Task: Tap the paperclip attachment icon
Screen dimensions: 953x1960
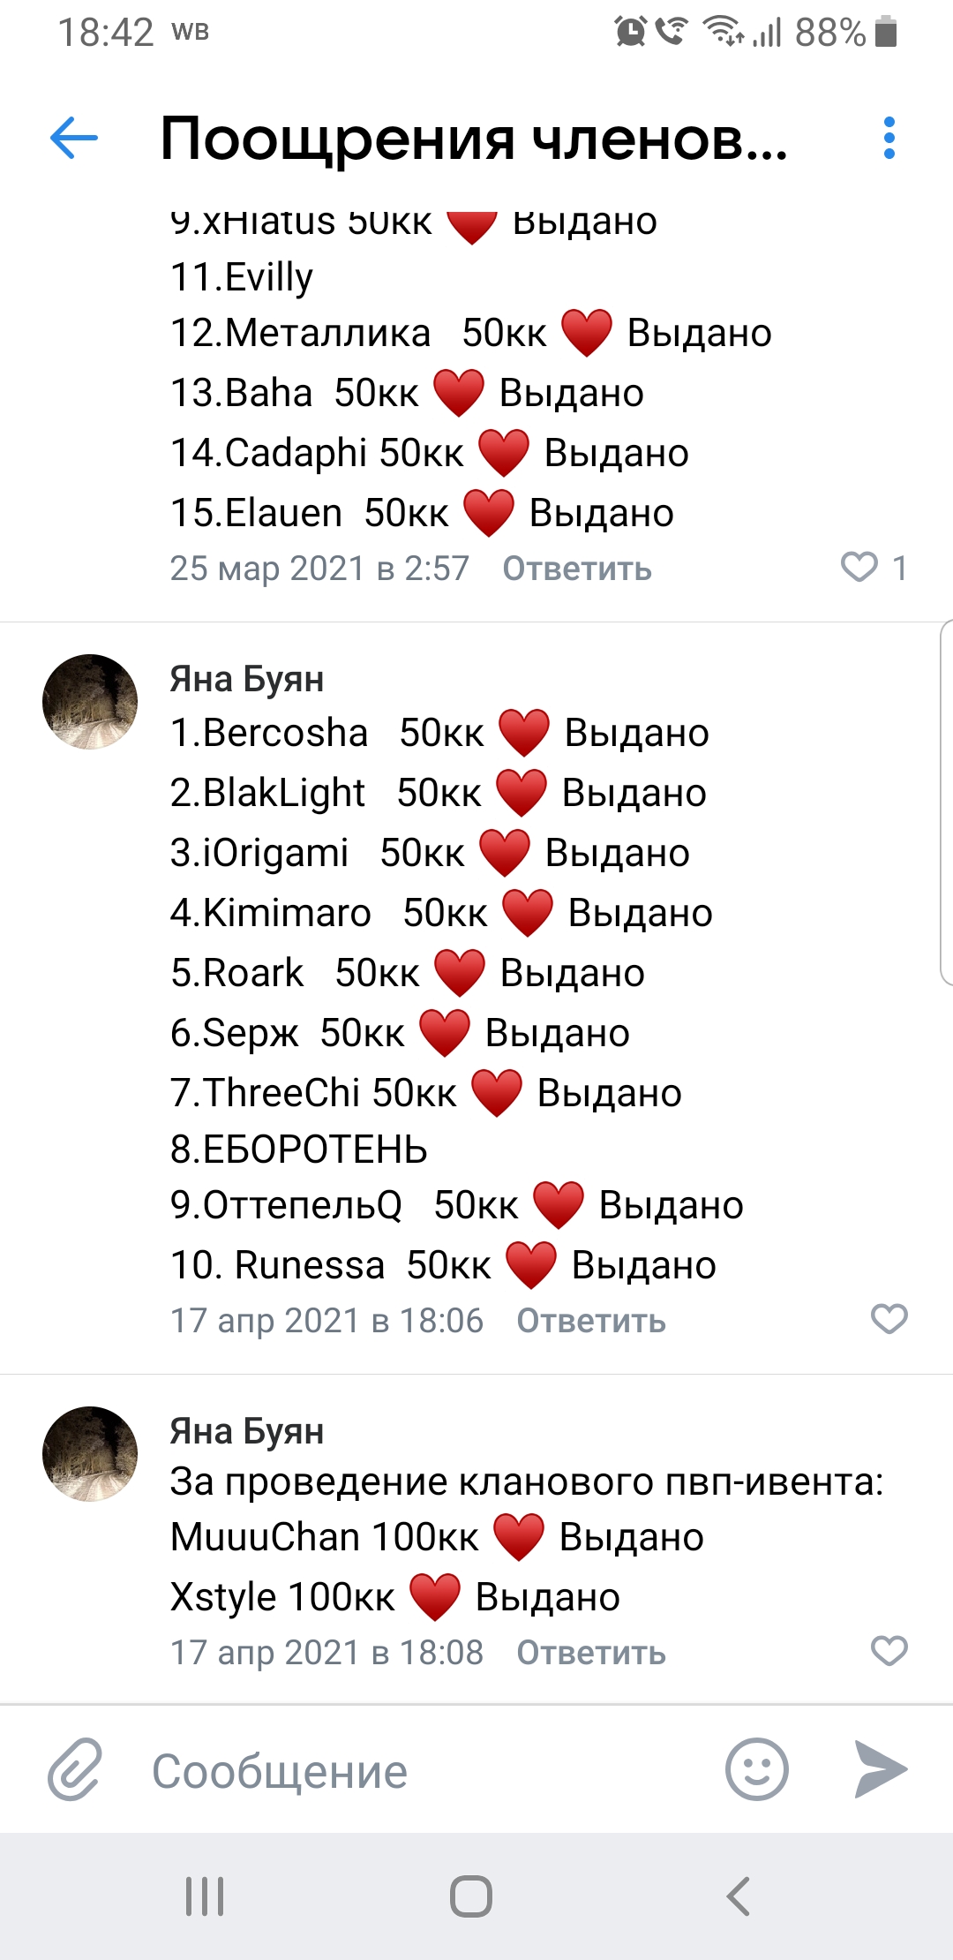Action: [75, 1769]
